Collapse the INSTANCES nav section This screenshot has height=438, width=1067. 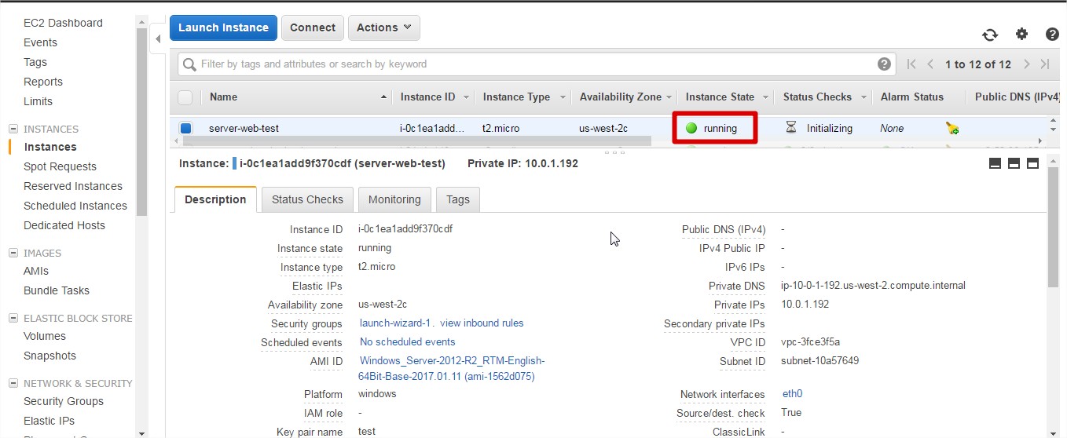[13, 129]
